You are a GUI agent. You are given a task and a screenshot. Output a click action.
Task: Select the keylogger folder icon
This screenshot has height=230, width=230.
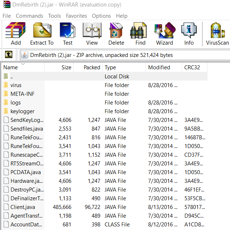(6, 111)
